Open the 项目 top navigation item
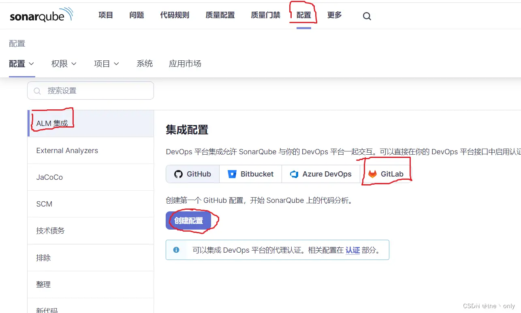 pyautogui.click(x=106, y=15)
